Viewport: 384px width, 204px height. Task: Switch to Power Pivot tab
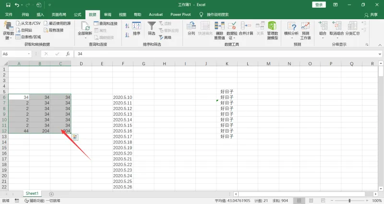[180, 14]
